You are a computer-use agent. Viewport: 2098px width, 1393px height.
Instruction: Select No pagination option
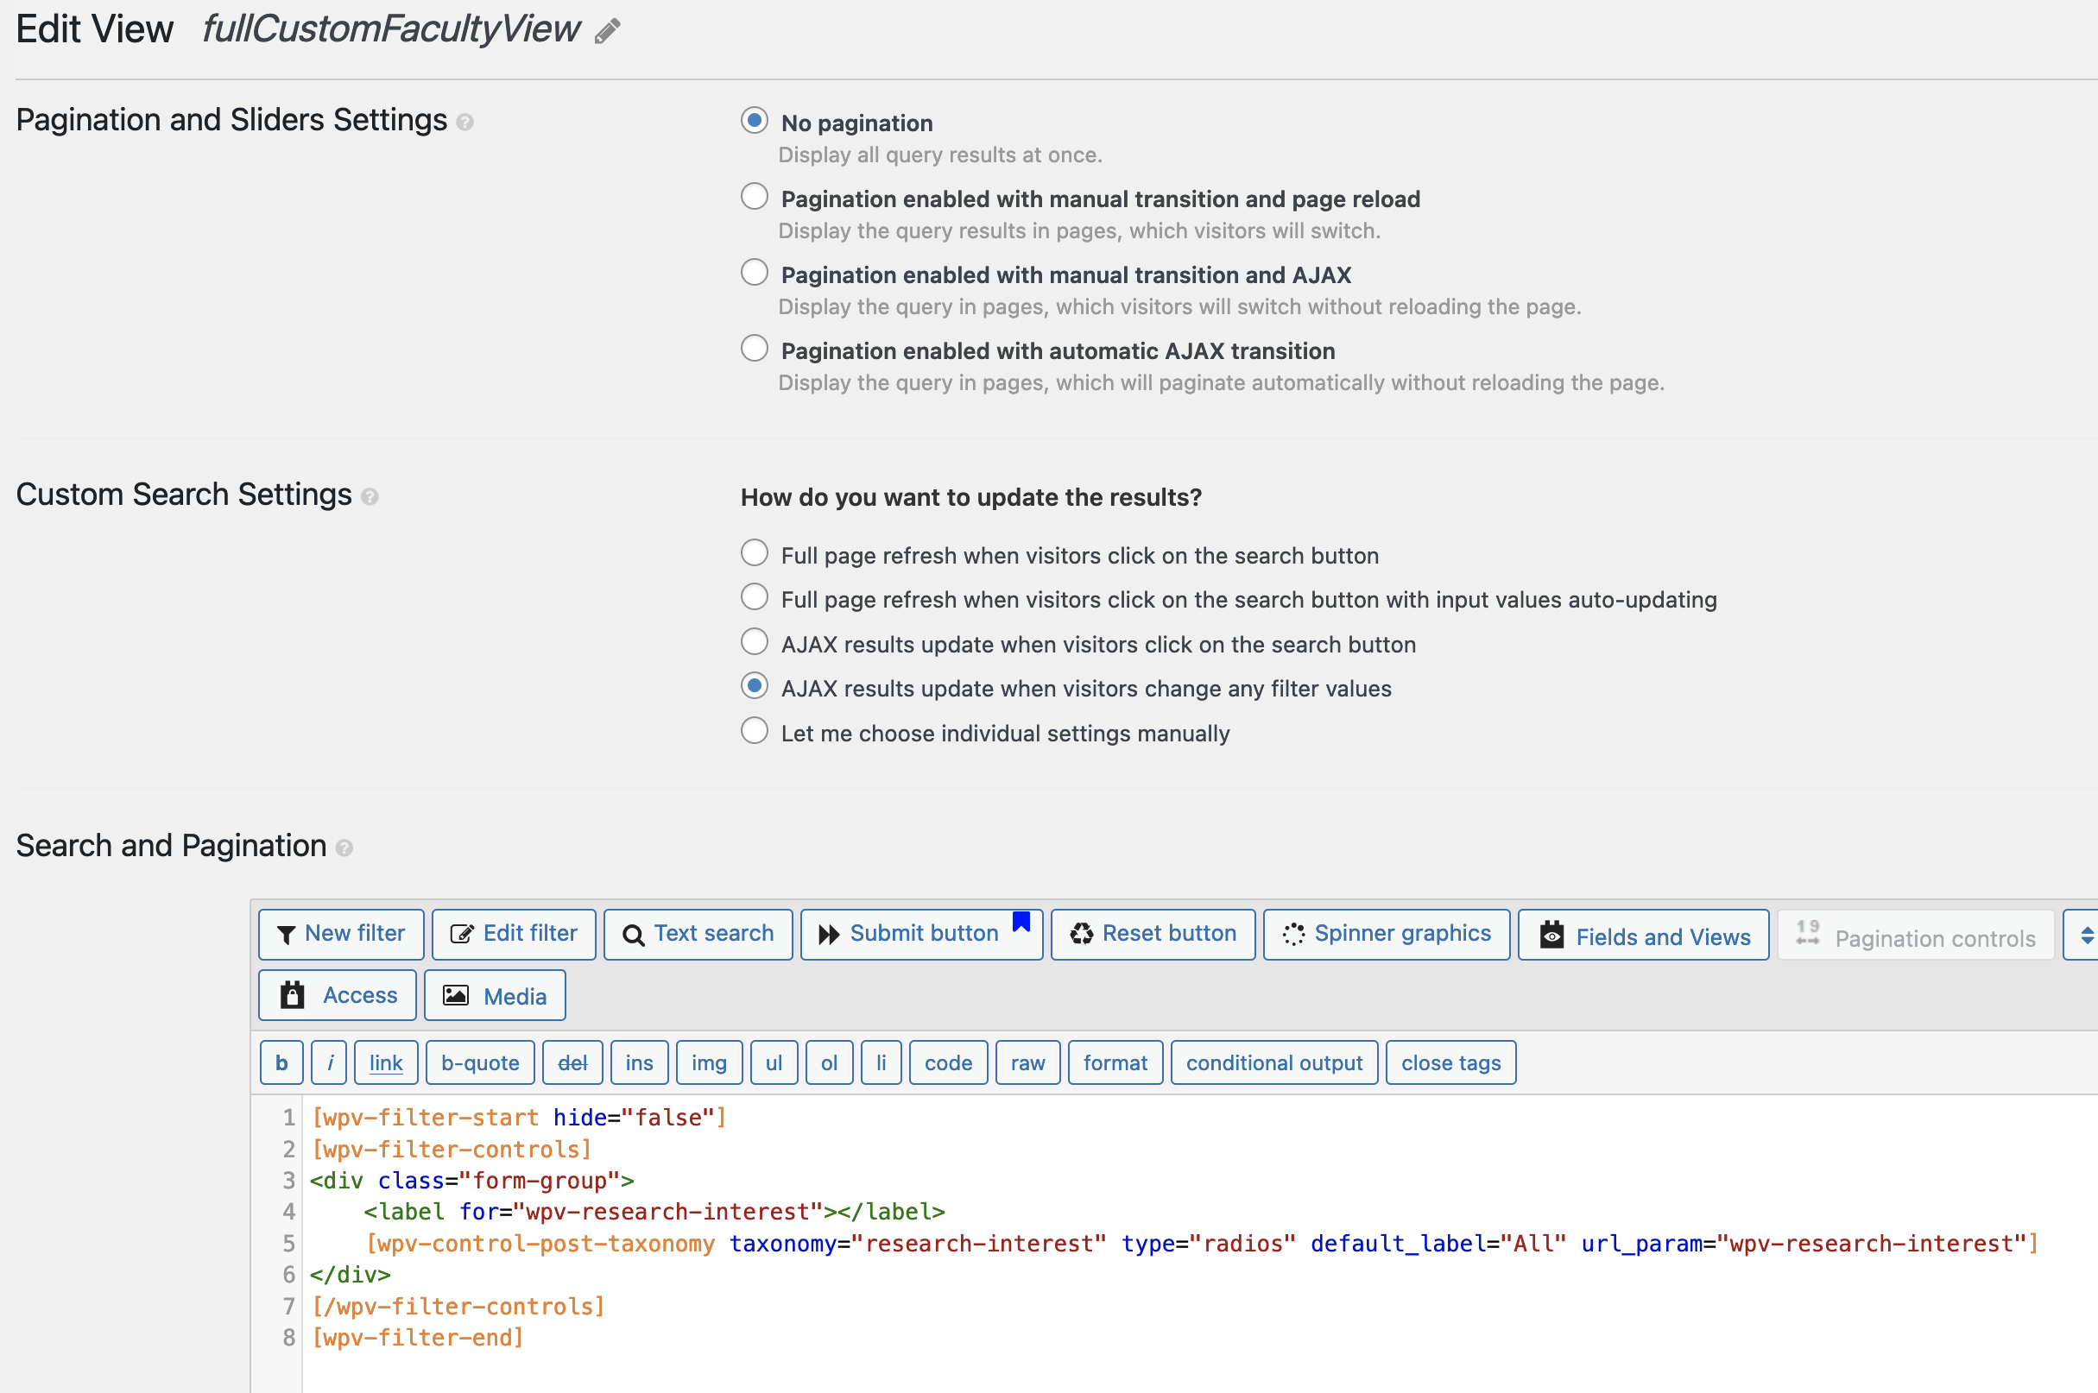click(755, 121)
